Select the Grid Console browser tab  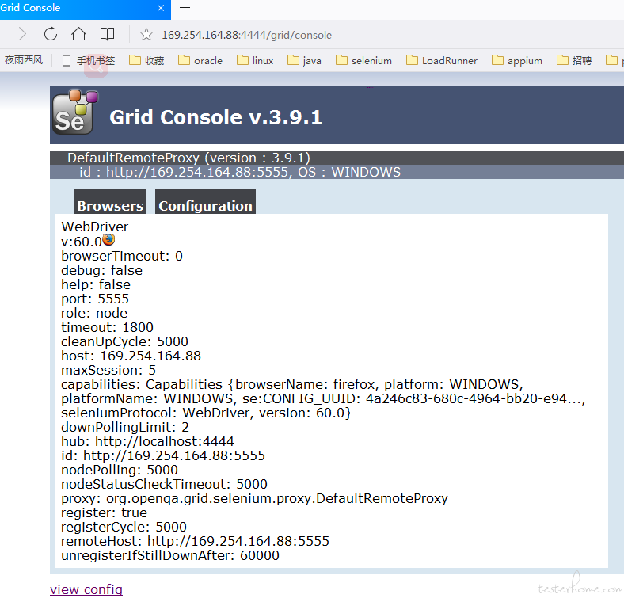86,9
